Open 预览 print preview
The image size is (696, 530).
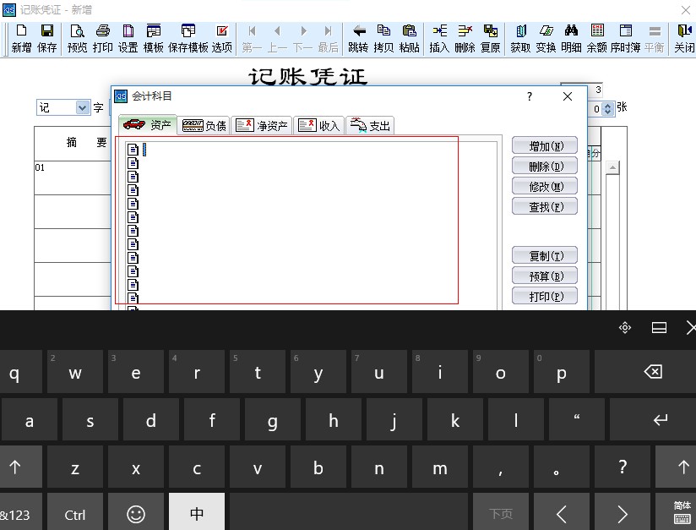pos(77,38)
